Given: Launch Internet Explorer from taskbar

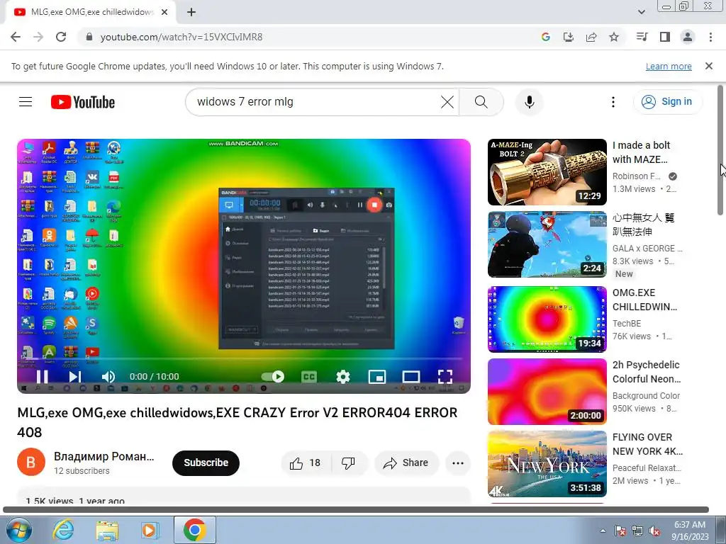Looking at the screenshot, I should tap(63, 530).
